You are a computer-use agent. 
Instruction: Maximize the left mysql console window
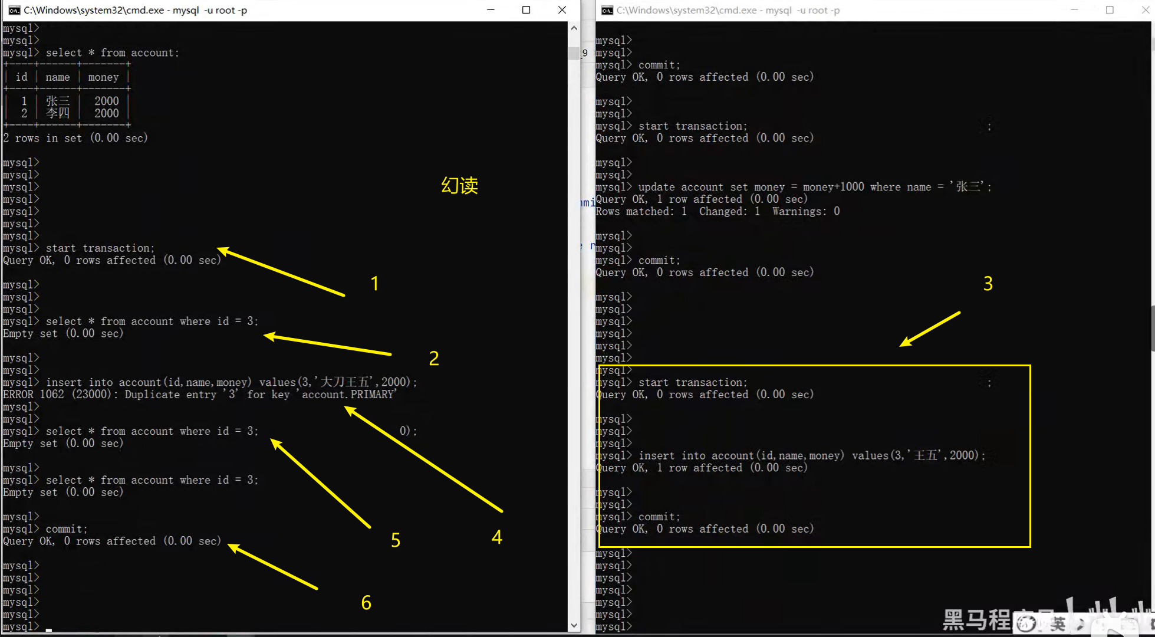click(x=526, y=10)
